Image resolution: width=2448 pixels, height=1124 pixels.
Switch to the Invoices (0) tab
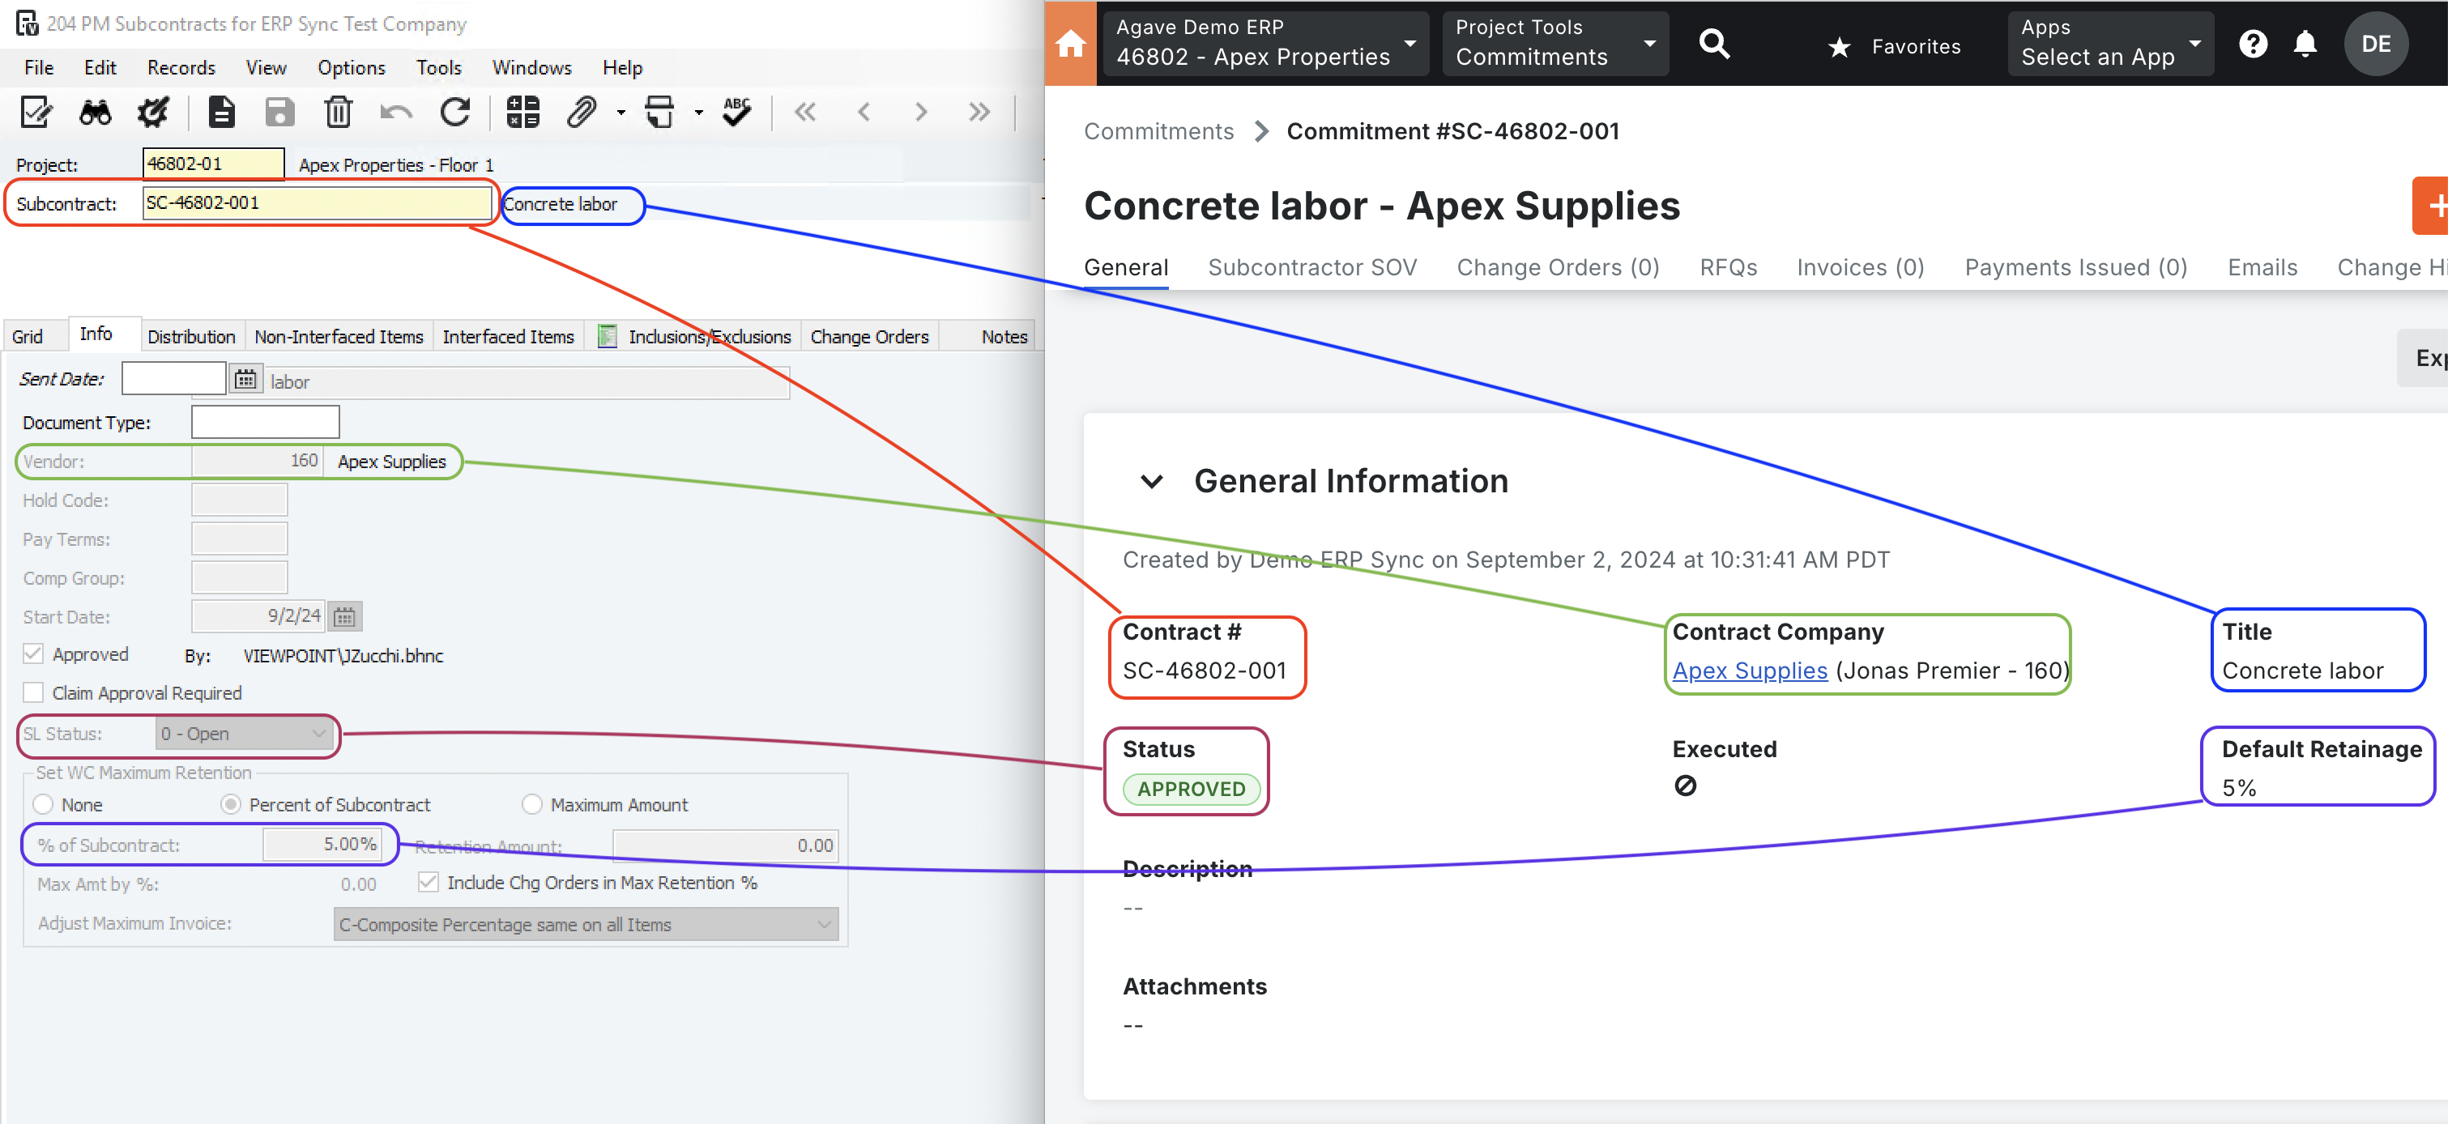[x=1860, y=268]
